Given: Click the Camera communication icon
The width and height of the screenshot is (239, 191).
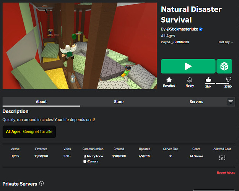Looking at the screenshot, I should coord(85,161).
